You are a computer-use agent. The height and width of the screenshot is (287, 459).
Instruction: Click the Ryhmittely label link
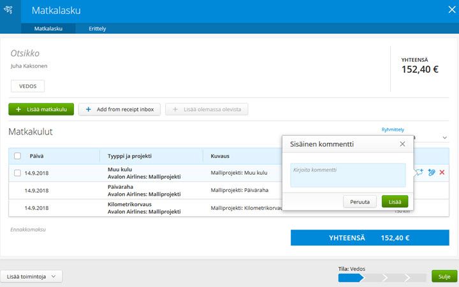[x=393, y=129]
